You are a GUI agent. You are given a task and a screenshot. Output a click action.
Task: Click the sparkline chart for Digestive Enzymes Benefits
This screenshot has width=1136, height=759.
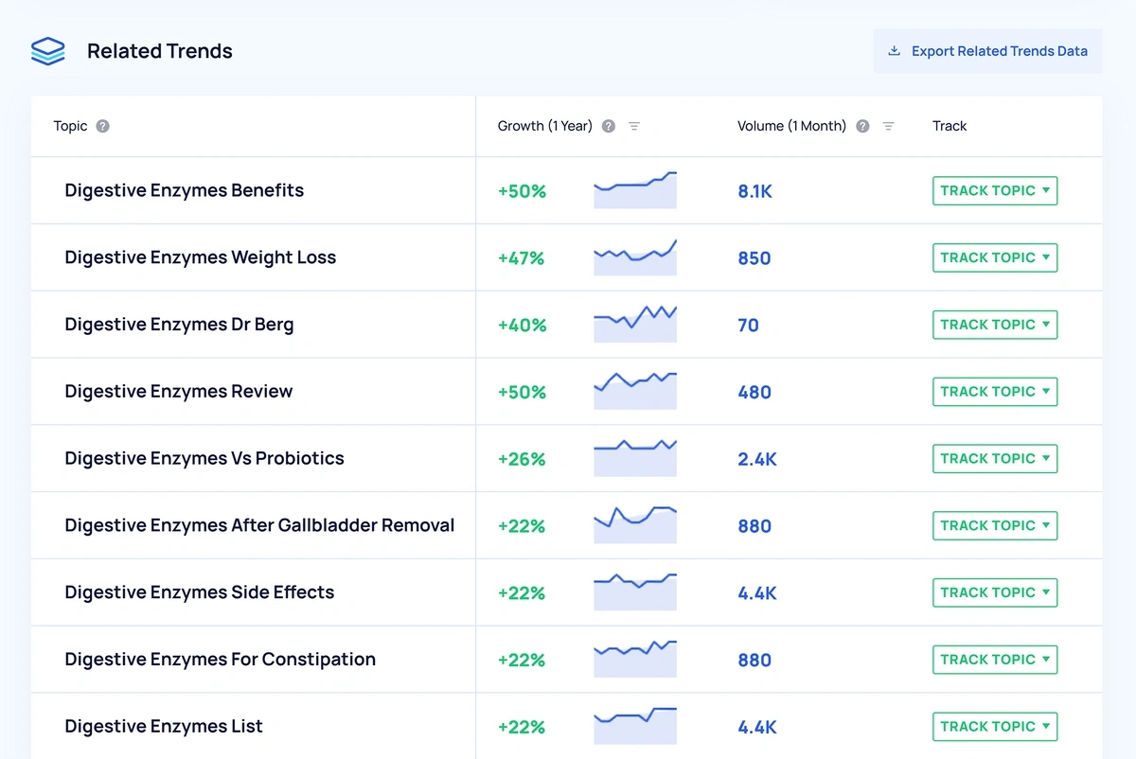coord(635,190)
